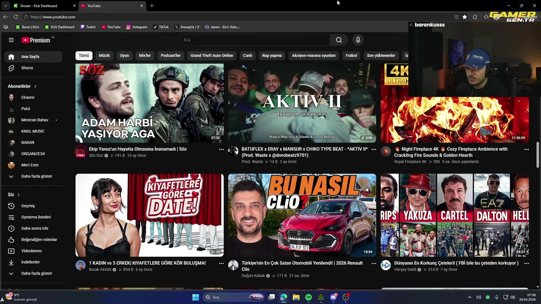The image size is (541, 304).
Task: Open more options for AKTIV II video
Action: tap(374, 149)
